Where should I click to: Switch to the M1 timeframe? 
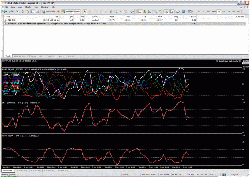pos(199,12)
